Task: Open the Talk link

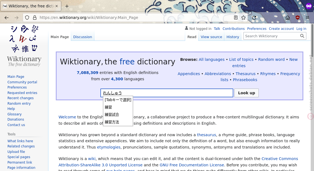Action: click(217, 29)
